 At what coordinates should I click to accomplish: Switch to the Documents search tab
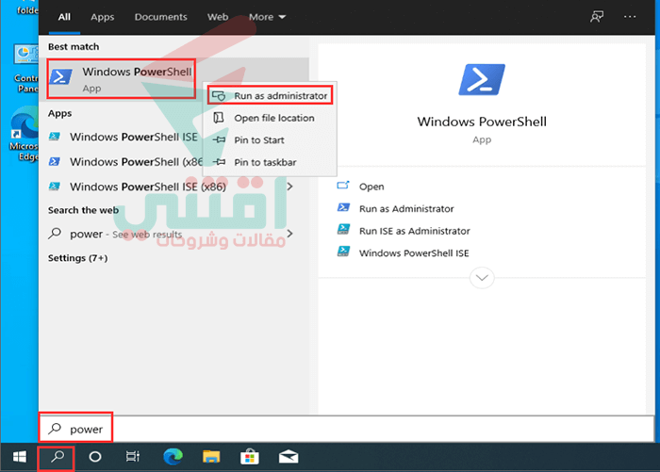pyautogui.click(x=161, y=17)
